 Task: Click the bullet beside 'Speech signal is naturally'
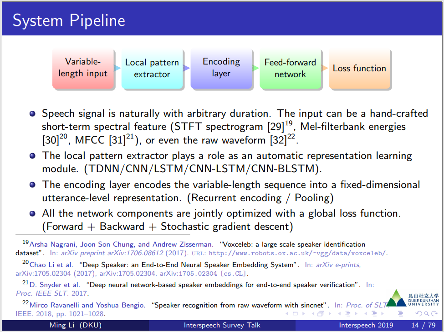pyautogui.click(x=33, y=114)
